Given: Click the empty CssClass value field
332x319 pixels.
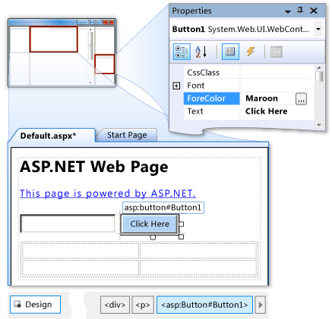Looking at the screenshot, I should [274, 73].
